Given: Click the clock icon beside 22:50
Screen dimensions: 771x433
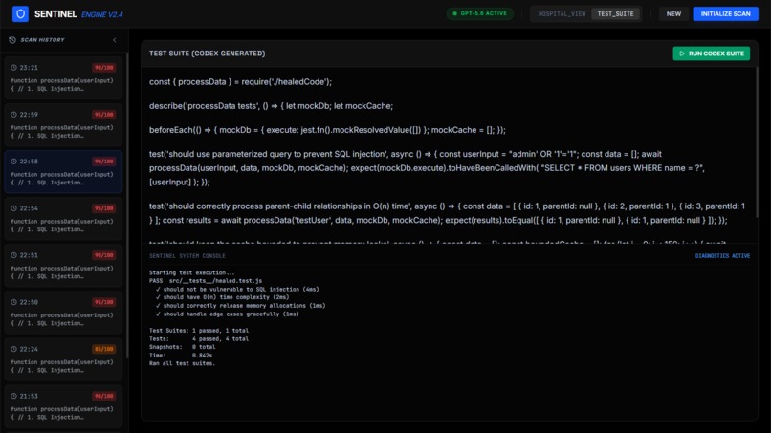Looking at the screenshot, I should pos(13,302).
